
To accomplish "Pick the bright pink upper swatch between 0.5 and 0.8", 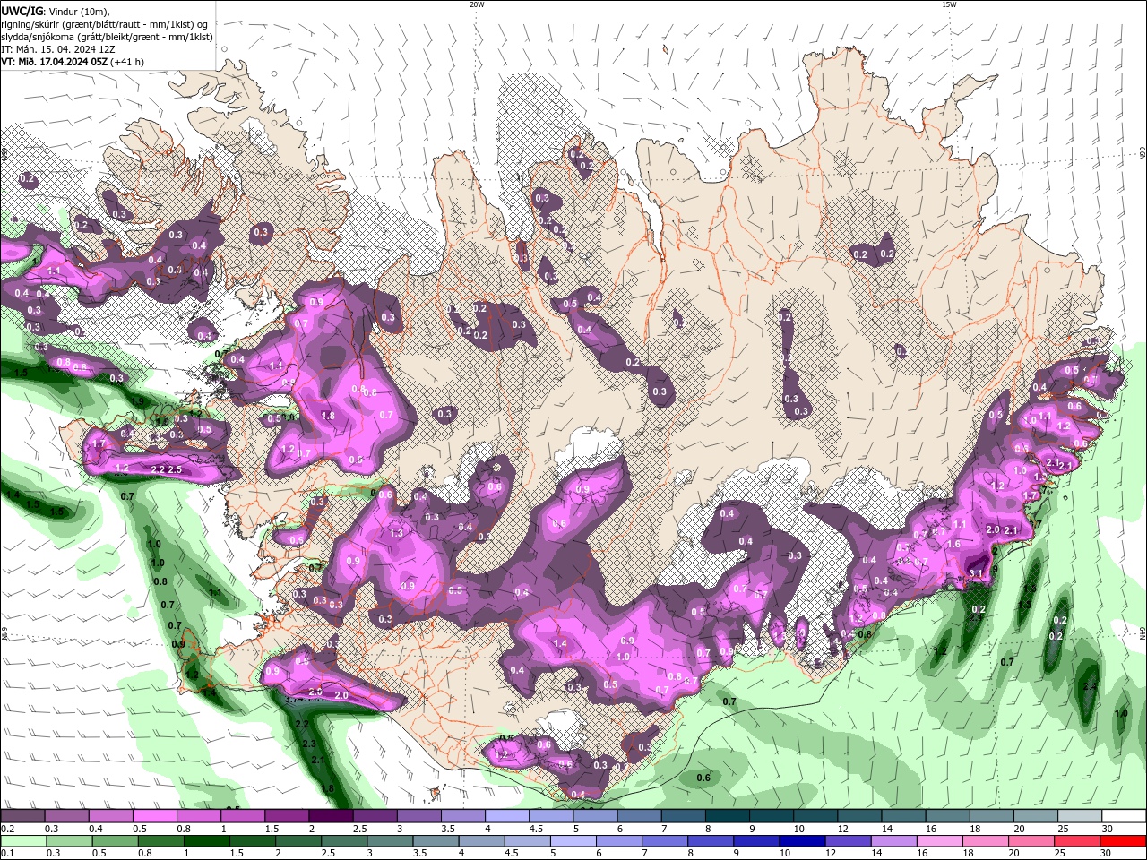I will tap(154, 816).
